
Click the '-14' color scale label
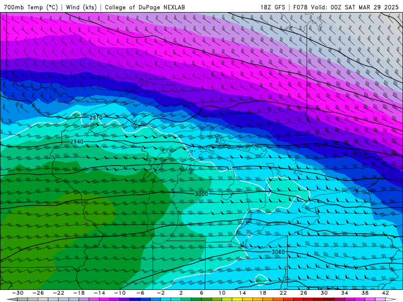click(99, 293)
